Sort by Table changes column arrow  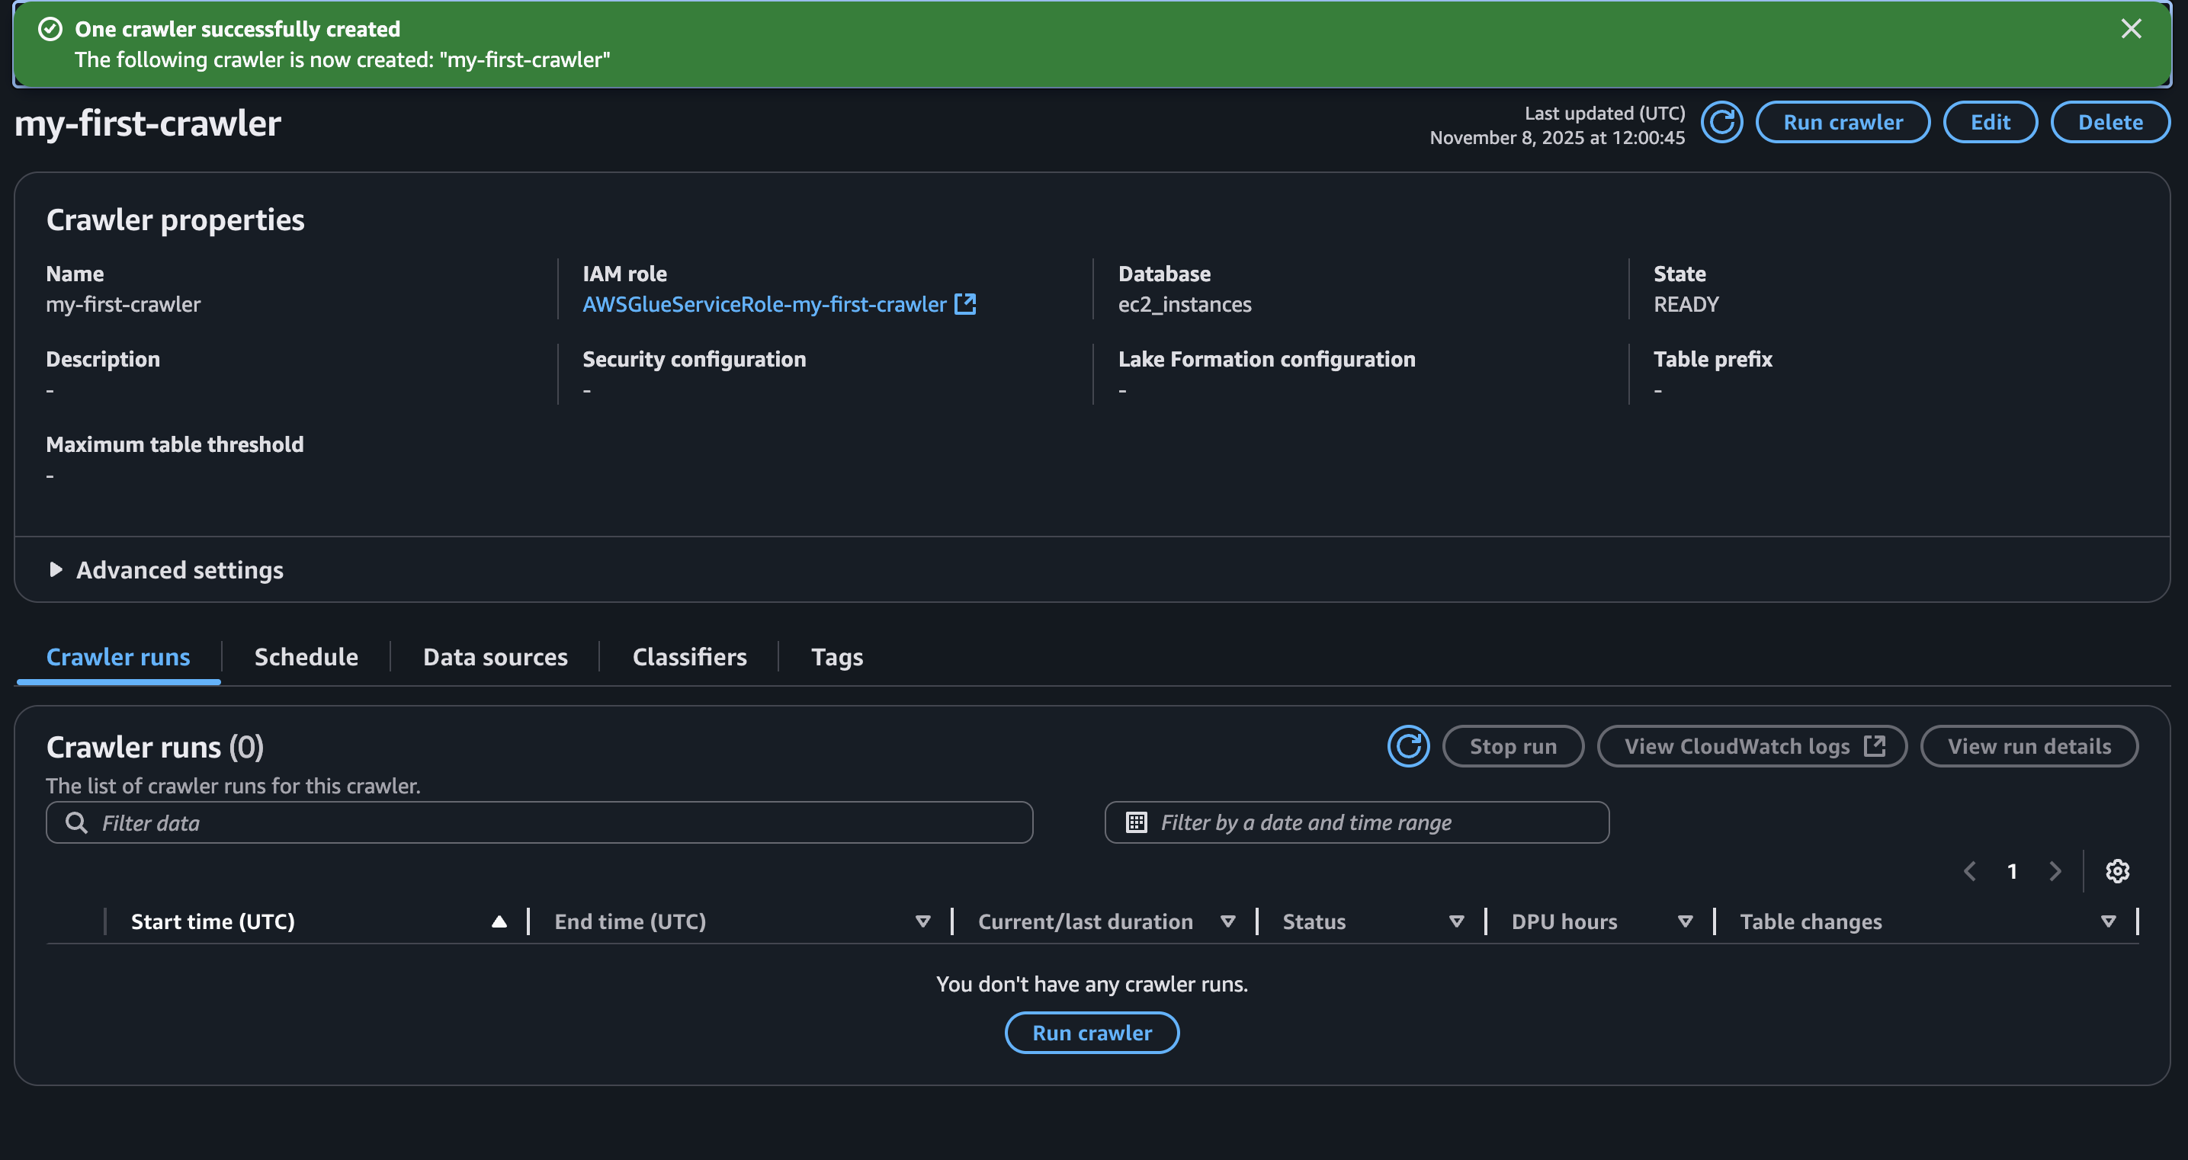point(2107,921)
